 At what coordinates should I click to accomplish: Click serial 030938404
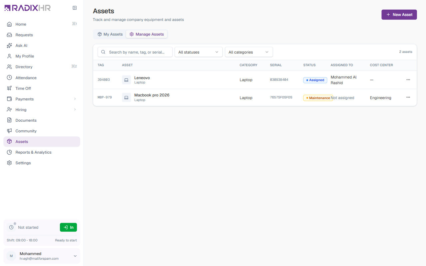[279, 80]
